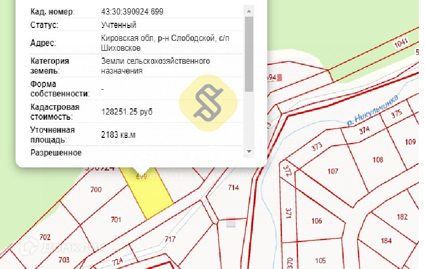
Task: Click the Адрес label
Action: 43,43
